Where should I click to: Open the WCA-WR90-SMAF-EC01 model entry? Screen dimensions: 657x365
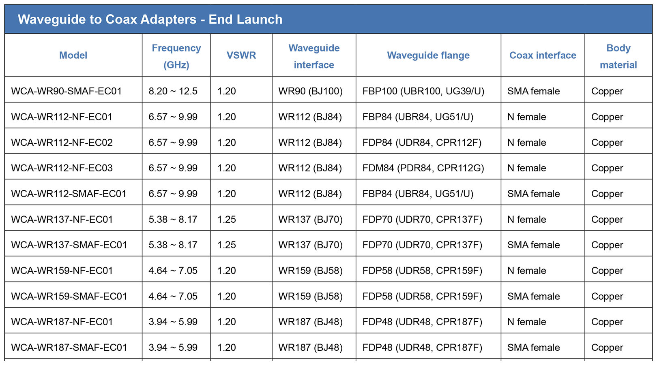67,91
